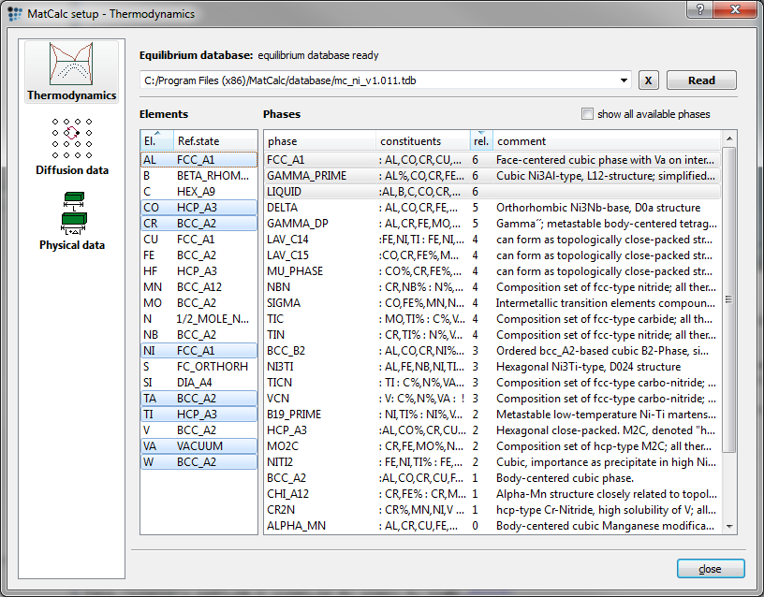The width and height of the screenshot is (764, 597).
Task: Select the TIC phase
Action: [492, 318]
